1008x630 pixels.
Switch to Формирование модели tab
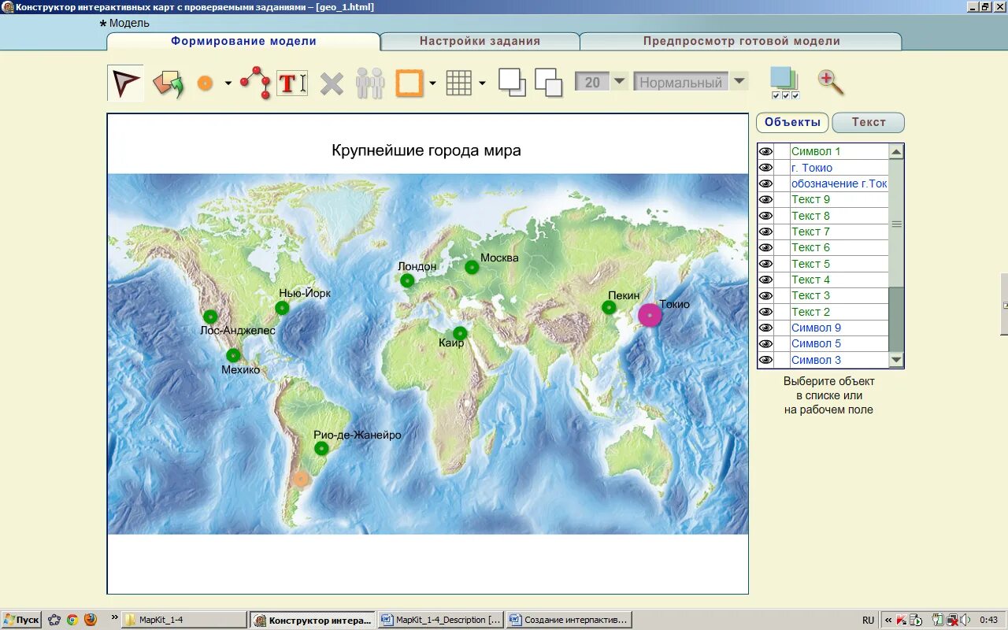click(x=243, y=41)
